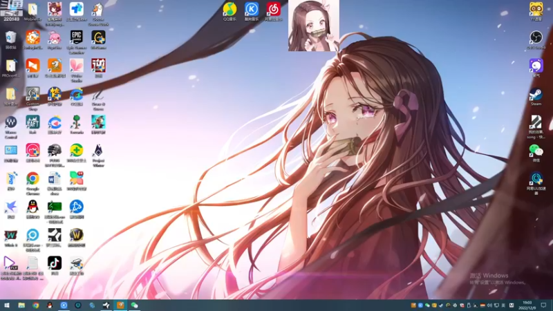
Task: Open the Project Winter shortcut
Action: (98, 151)
